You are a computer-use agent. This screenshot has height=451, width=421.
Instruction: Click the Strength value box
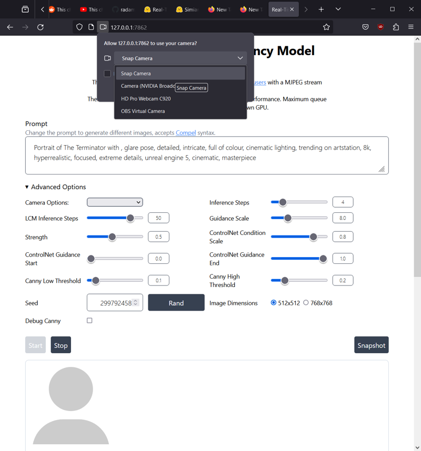point(159,237)
